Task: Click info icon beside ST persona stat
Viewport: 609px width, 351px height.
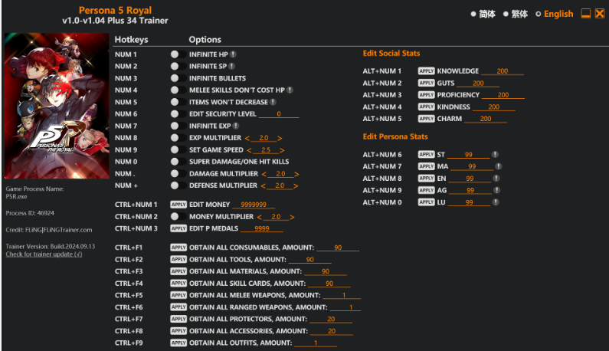Action: coord(495,154)
